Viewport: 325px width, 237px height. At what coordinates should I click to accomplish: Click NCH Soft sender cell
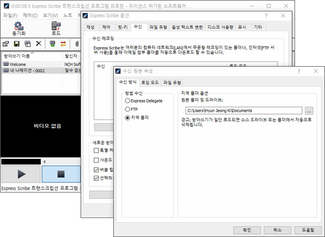click(72, 65)
